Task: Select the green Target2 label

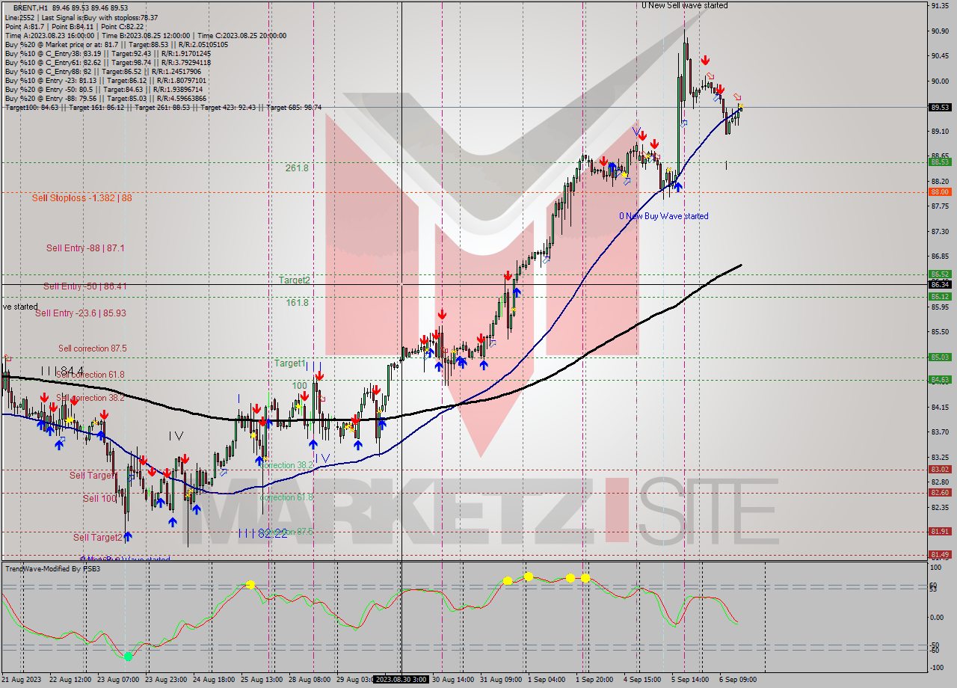Action: tap(295, 280)
